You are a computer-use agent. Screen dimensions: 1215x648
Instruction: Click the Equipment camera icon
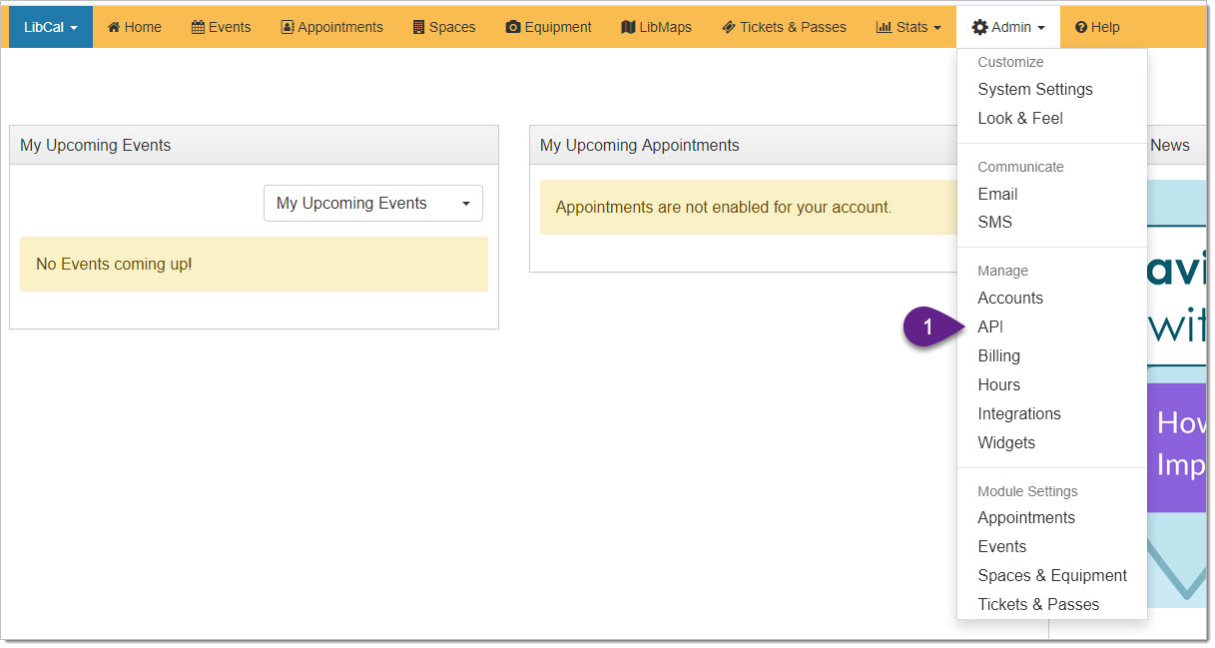pos(513,27)
